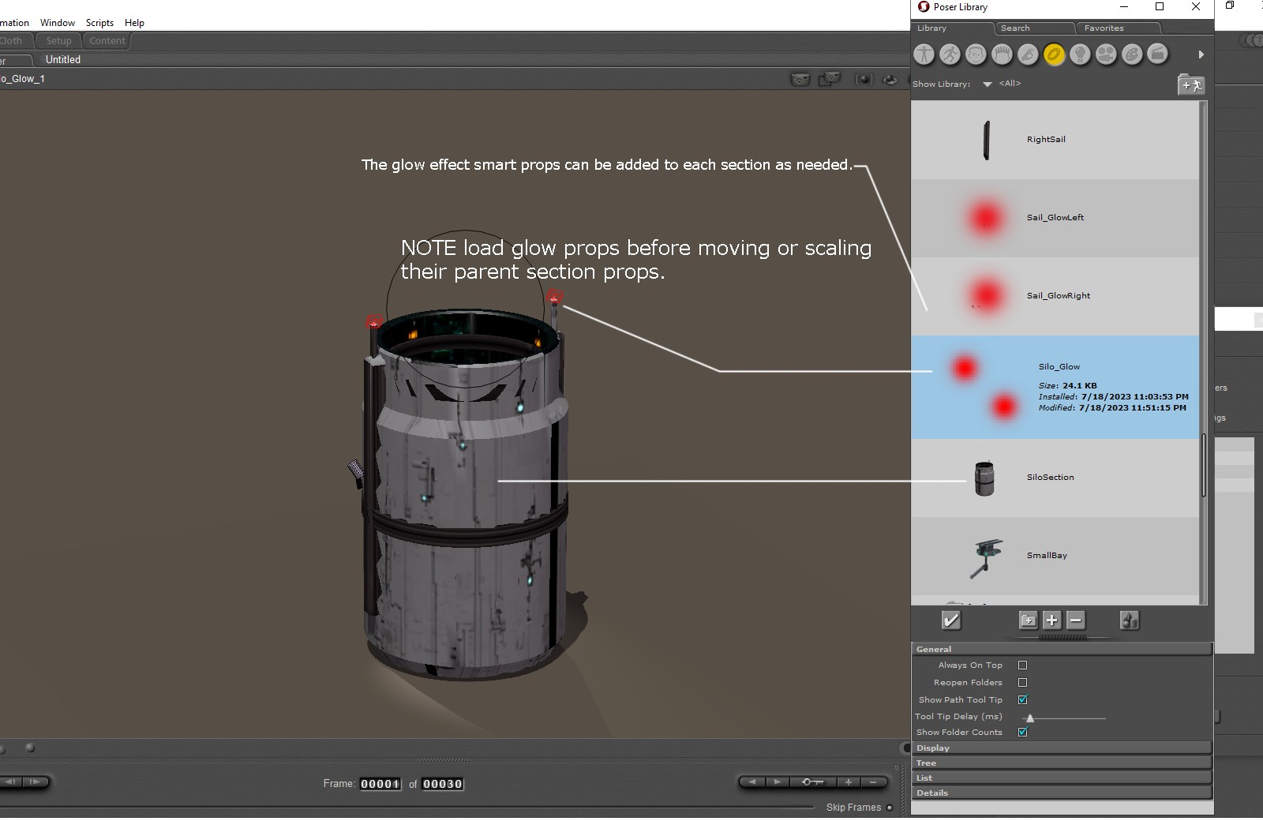Image resolution: width=1263 pixels, height=821 pixels.
Task: Switch to the Content room tab
Action: (x=107, y=41)
